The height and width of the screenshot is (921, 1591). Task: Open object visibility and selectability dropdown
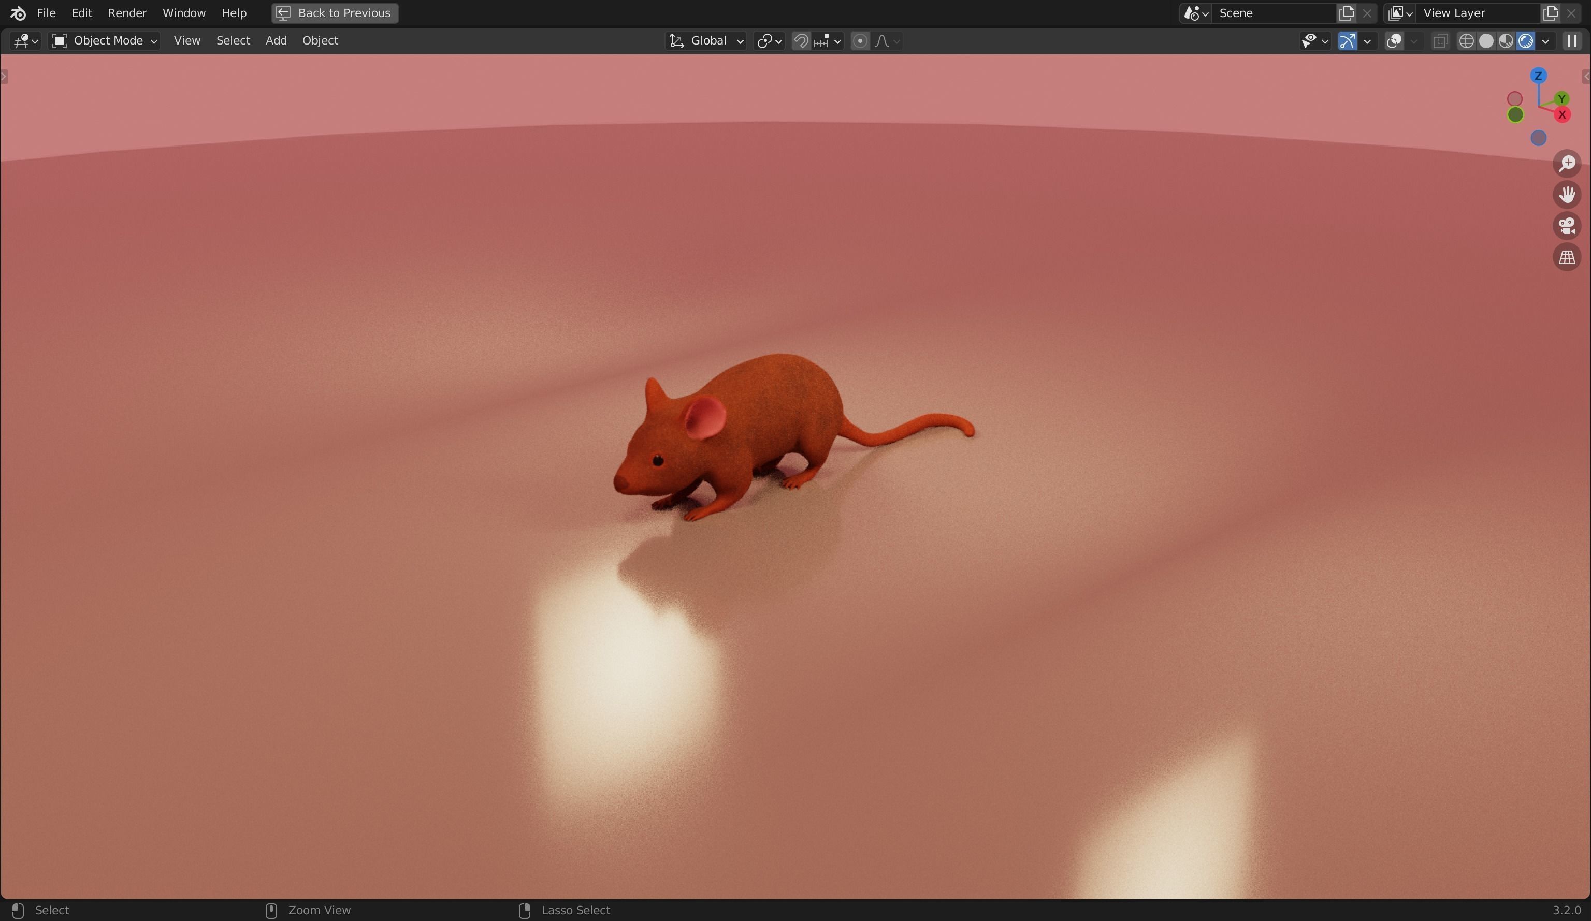click(1315, 41)
